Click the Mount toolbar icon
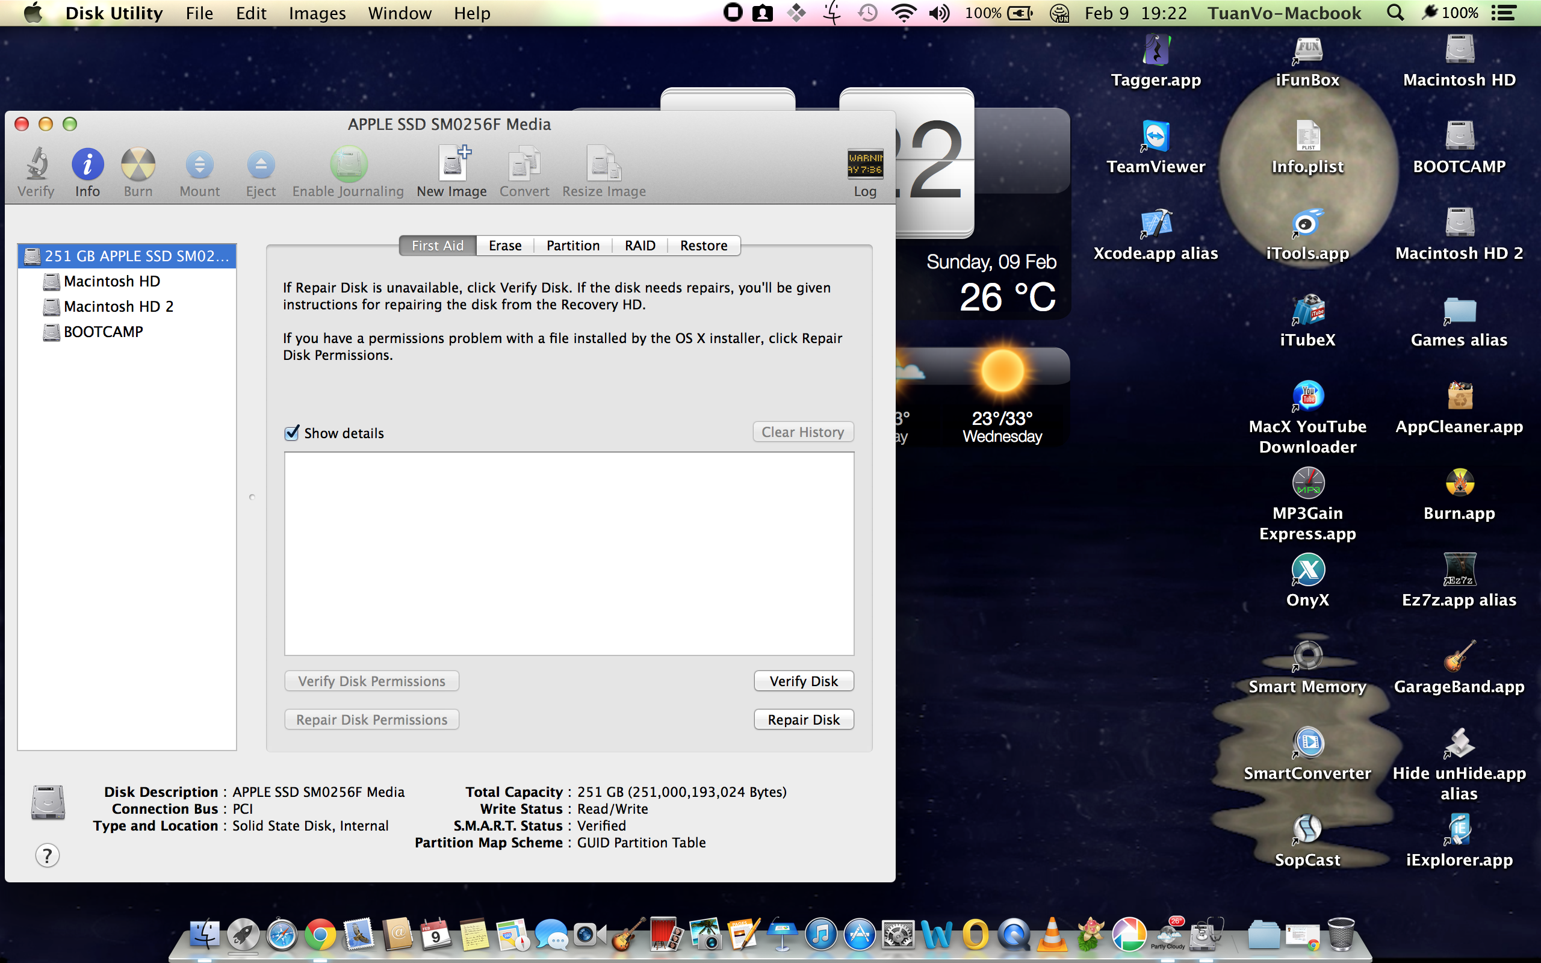 [x=199, y=165]
